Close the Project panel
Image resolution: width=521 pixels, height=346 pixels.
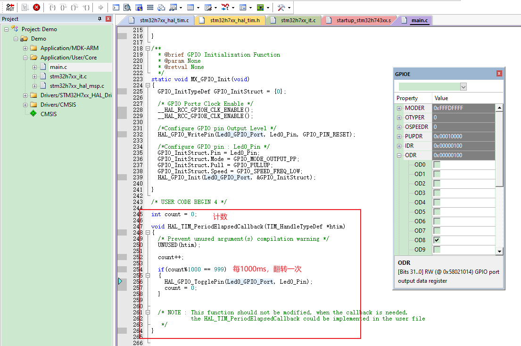point(108,19)
